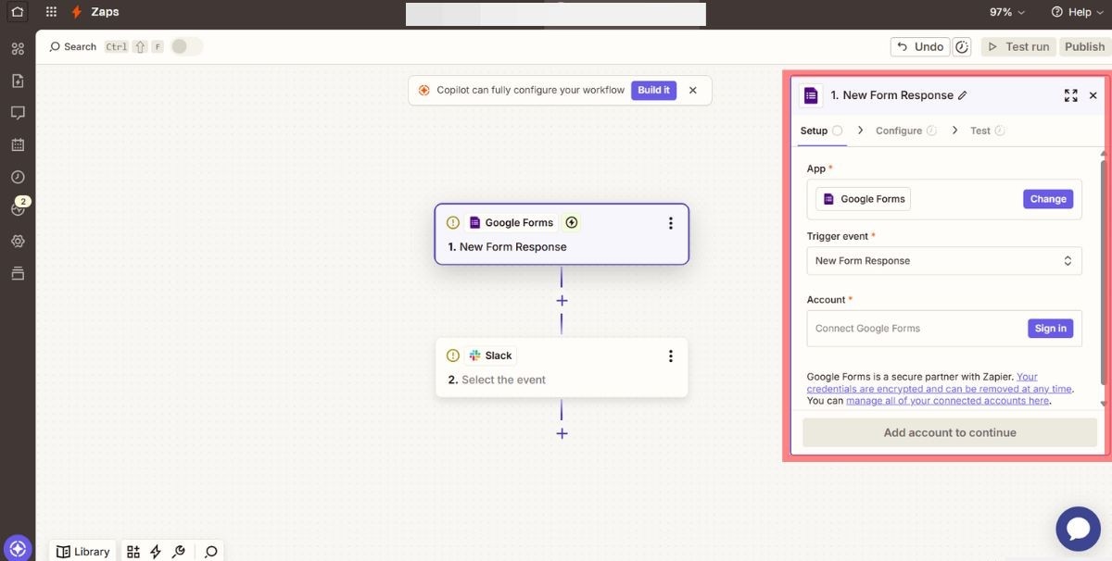
Task: Open three-dot menu on Google Forms step
Action: coord(671,223)
